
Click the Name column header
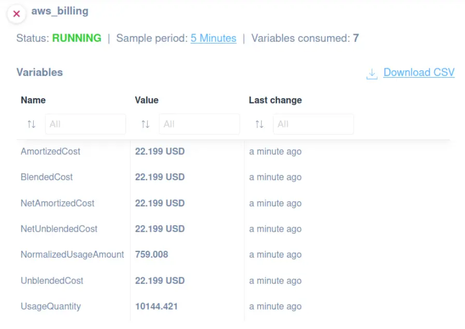(33, 100)
